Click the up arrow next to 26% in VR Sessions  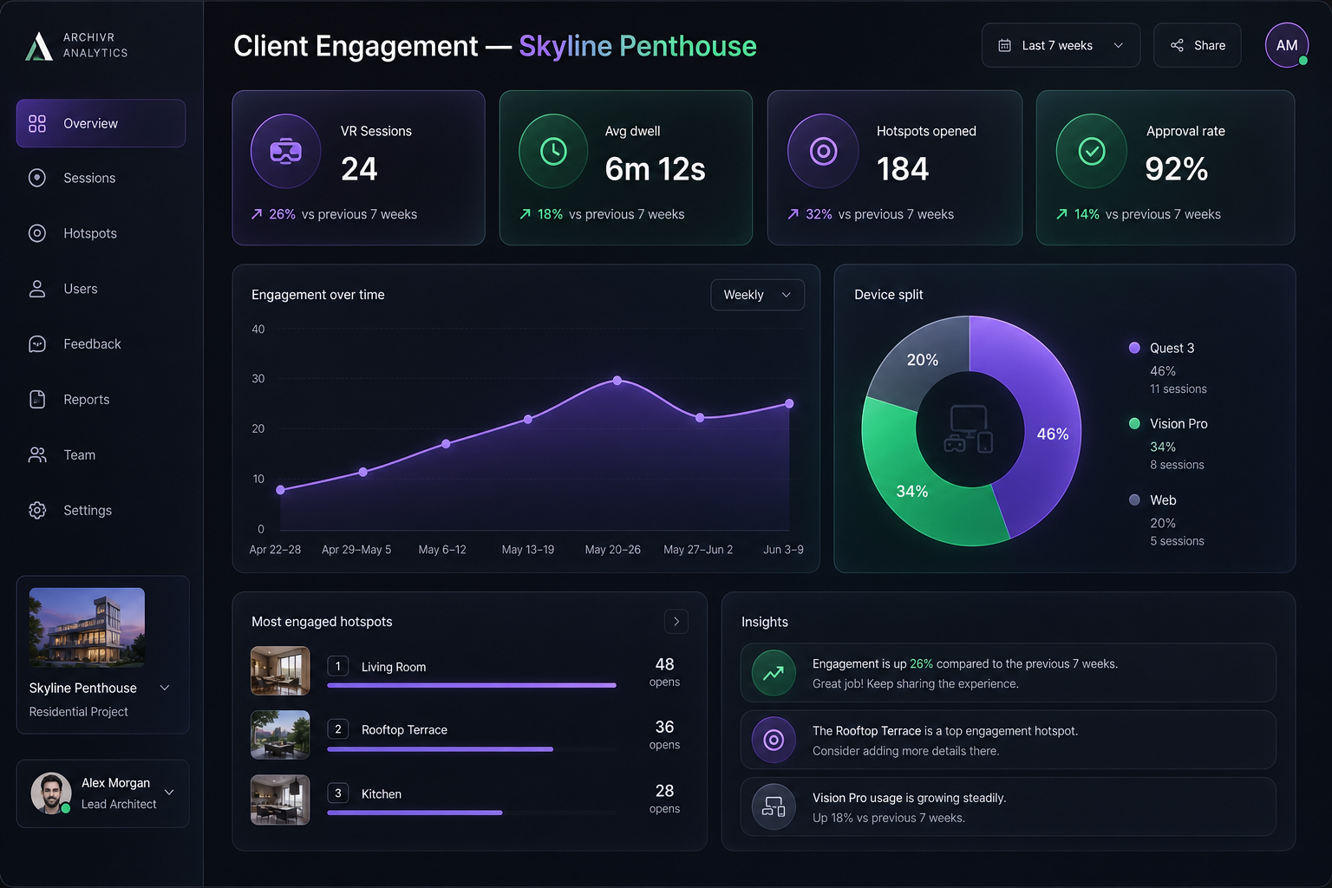(x=257, y=214)
